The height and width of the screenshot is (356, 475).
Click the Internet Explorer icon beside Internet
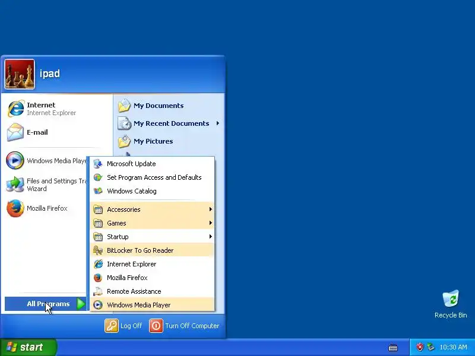(16, 109)
